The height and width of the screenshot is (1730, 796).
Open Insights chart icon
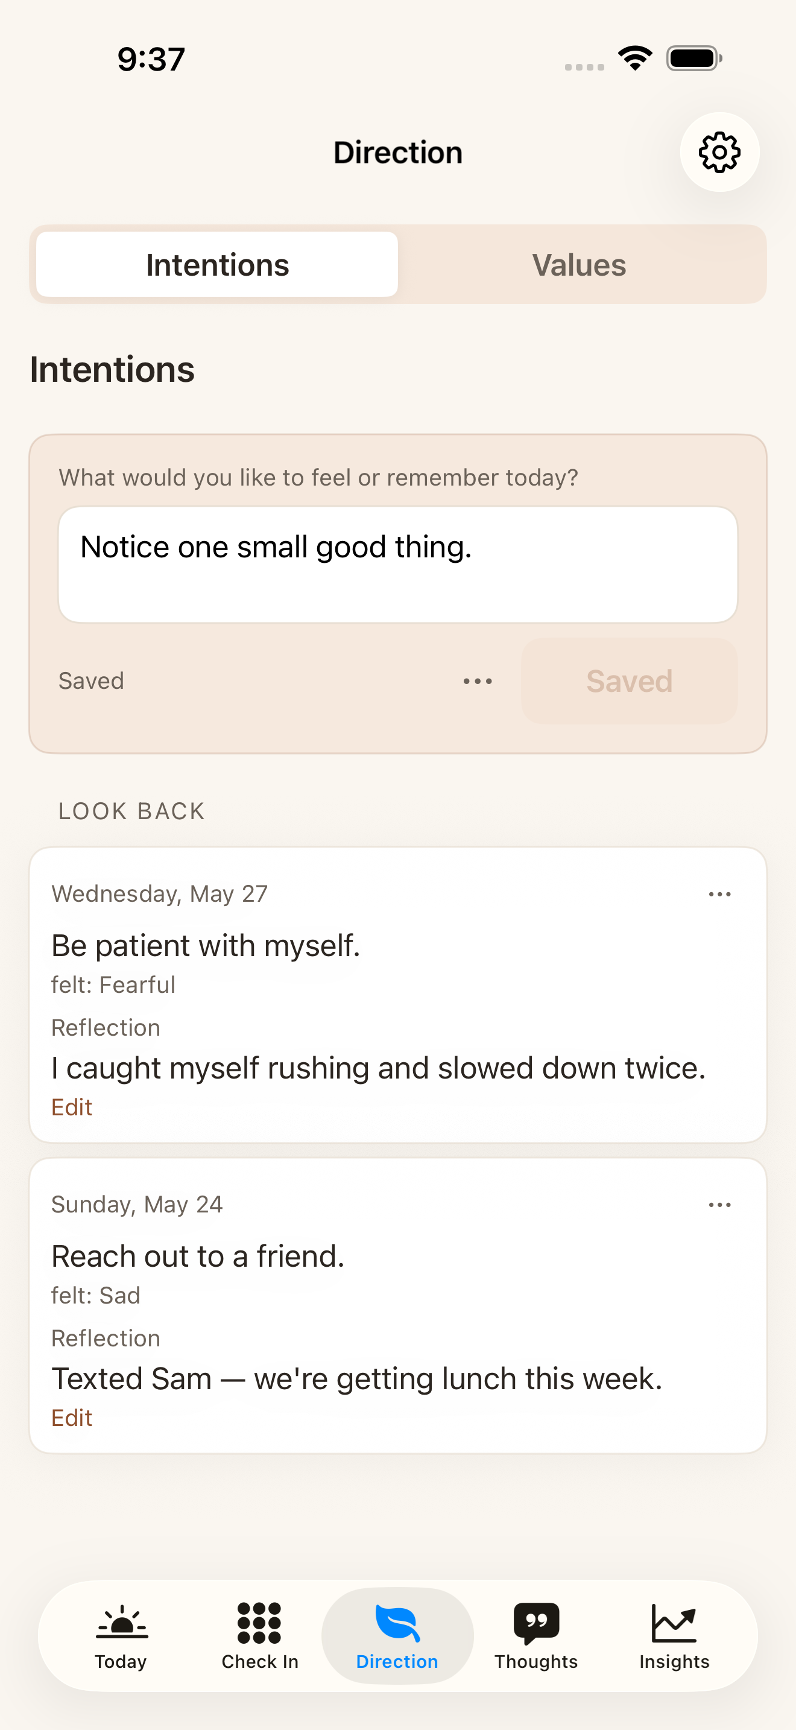pos(674,1623)
